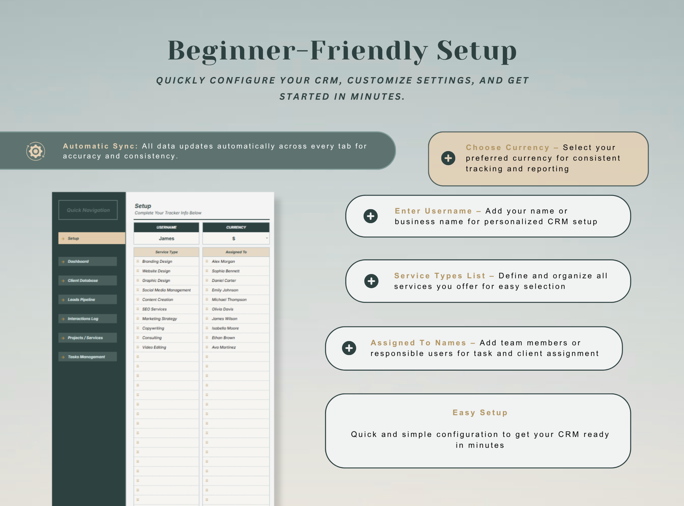684x506 pixels.
Task: Click the username field containing James
Action: (166, 238)
